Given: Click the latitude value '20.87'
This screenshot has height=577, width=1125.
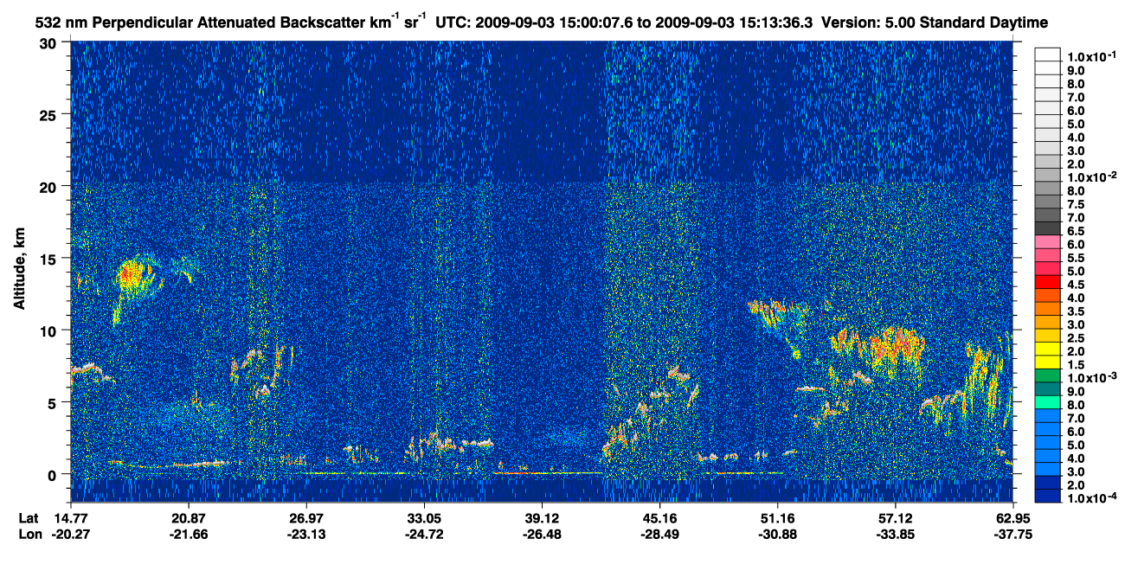Looking at the screenshot, I should [188, 517].
